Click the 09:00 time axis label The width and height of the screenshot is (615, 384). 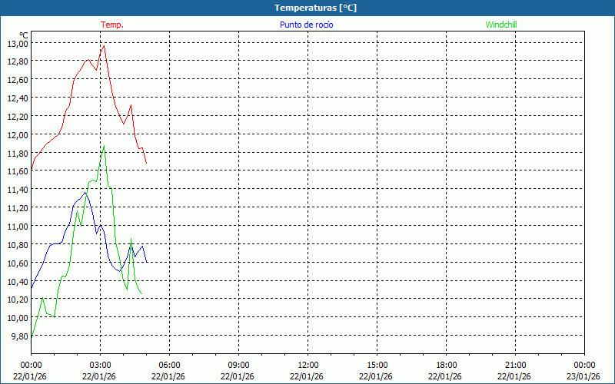238,365
